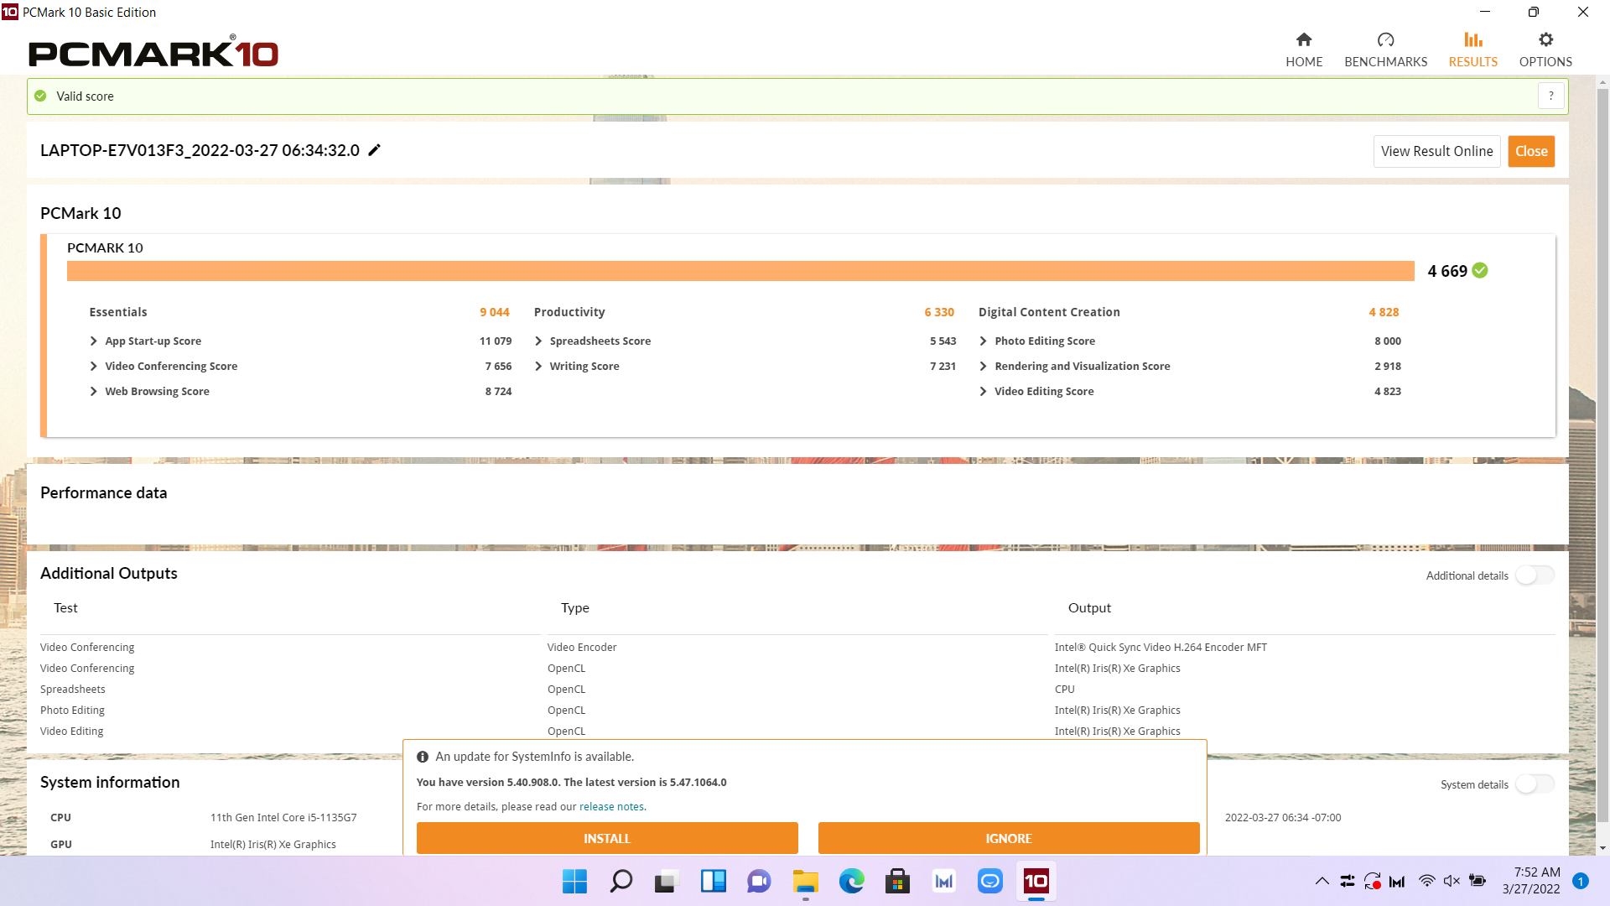Open OPTIONS tab

click(x=1545, y=50)
